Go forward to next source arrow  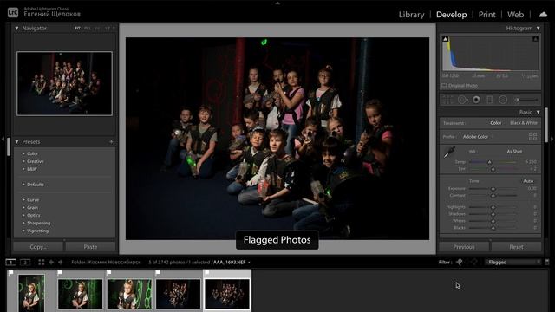[61, 262]
